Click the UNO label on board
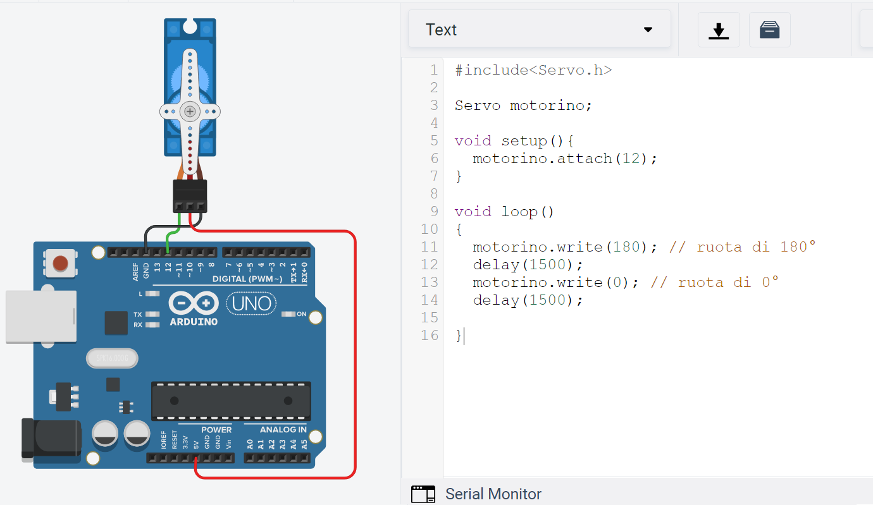The height and width of the screenshot is (505, 873). tap(251, 304)
